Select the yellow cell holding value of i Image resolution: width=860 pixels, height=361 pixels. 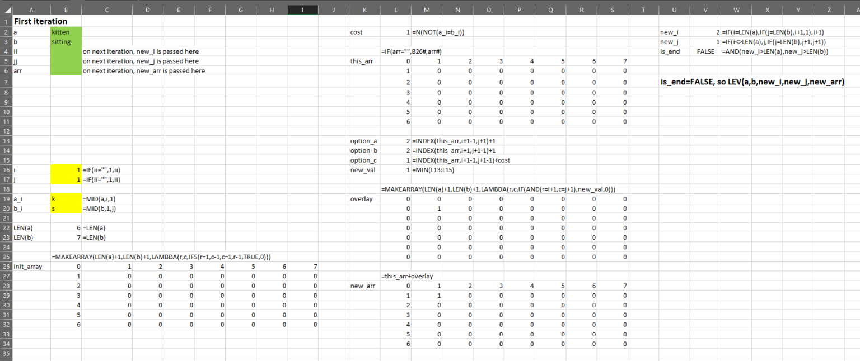(x=66, y=170)
